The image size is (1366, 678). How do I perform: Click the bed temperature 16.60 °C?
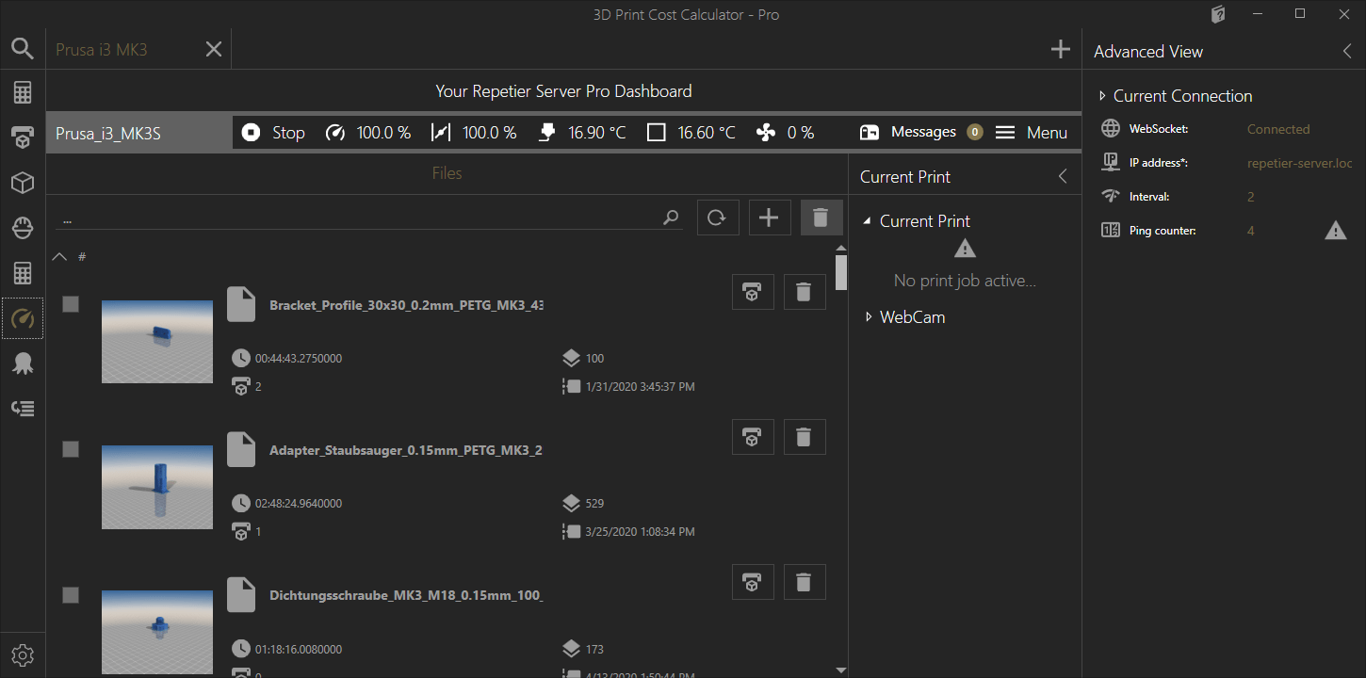(x=691, y=133)
